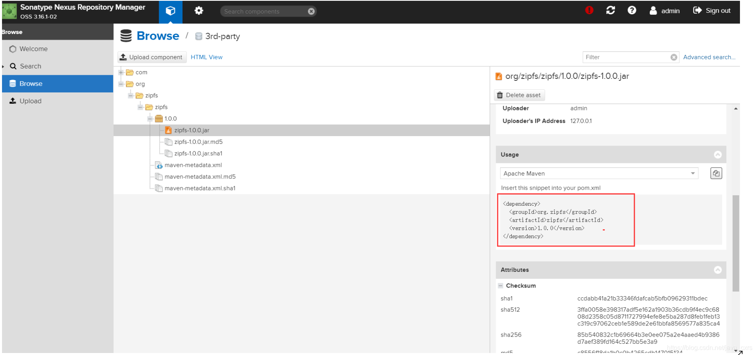Screen dimensions: 756x355
Task: Sign out of Nexus
Action: (x=712, y=10)
